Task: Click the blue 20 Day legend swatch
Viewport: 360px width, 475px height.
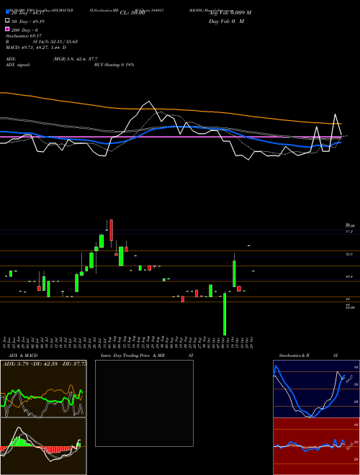Action: (7, 12)
